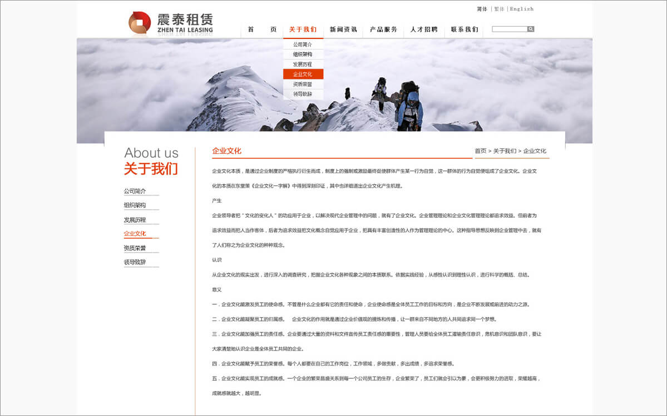Open 产品服务 in the navigation bar
Image resolution: width=667 pixels, height=416 pixels.
(384, 29)
